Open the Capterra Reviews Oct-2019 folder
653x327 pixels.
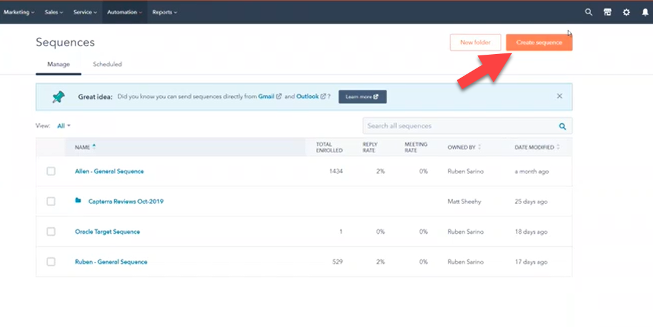[126, 201]
